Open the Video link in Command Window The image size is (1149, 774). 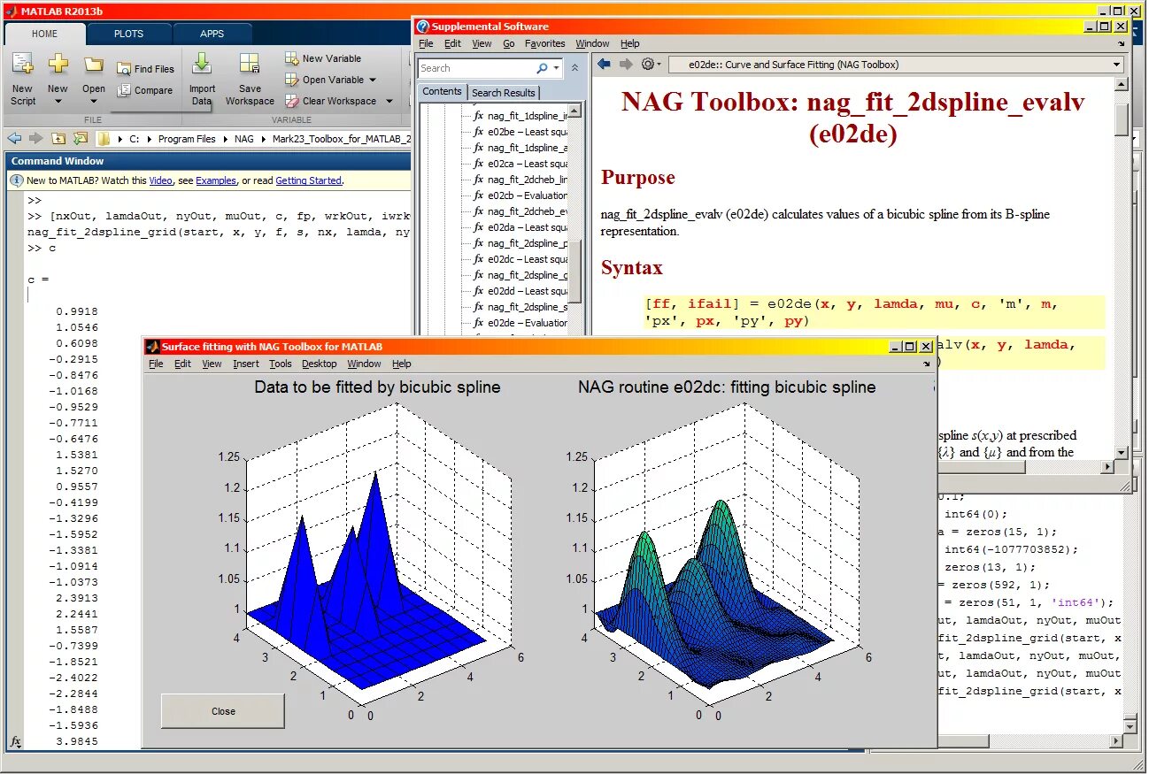click(160, 180)
